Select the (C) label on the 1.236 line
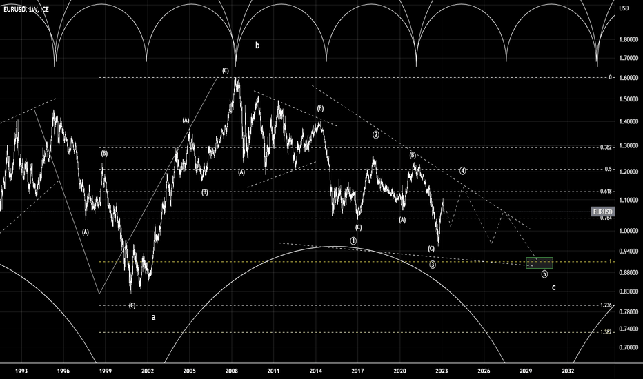 point(132,306)
